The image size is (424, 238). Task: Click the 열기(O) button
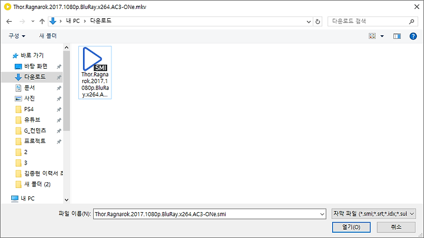tap(351, 227)
